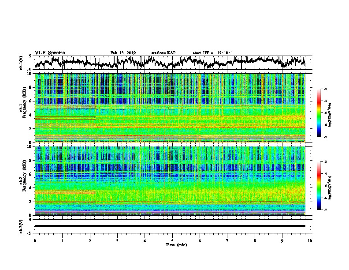
Task: Click the time axis tick label "7"
Action: pyautogui.click(x=227, y=241)
